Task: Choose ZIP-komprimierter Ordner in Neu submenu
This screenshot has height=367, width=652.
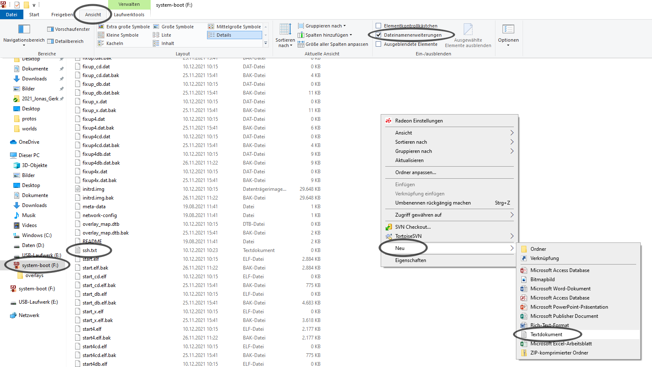Action: (x=559, y=353)
